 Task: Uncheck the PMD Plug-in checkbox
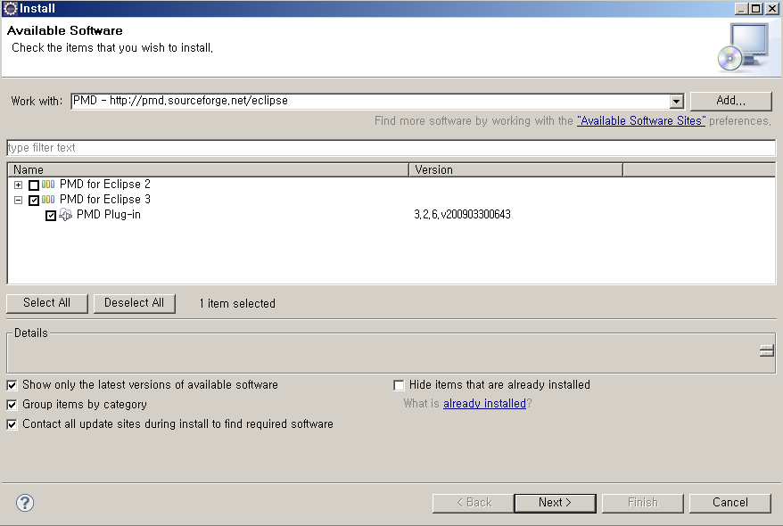click(51, 216)
